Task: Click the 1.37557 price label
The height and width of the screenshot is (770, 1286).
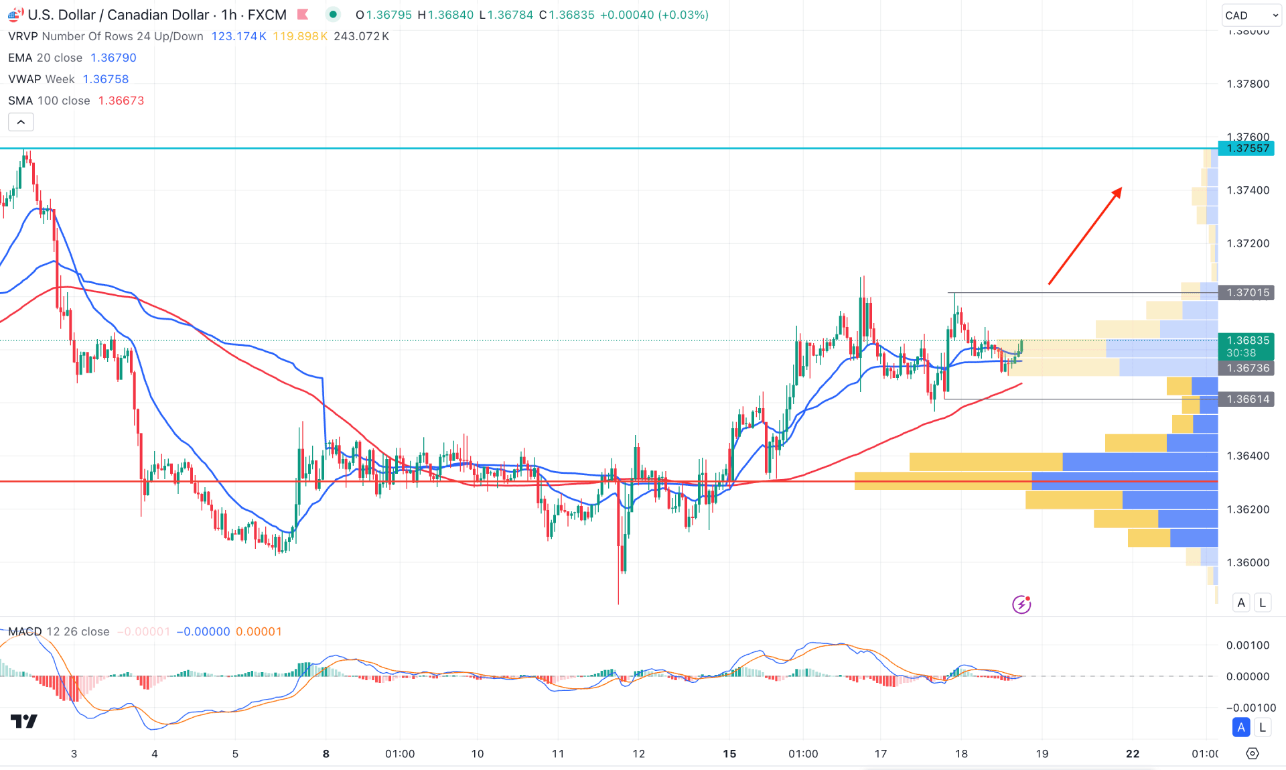Action: pyautogui.click(x=1247, y=148)
